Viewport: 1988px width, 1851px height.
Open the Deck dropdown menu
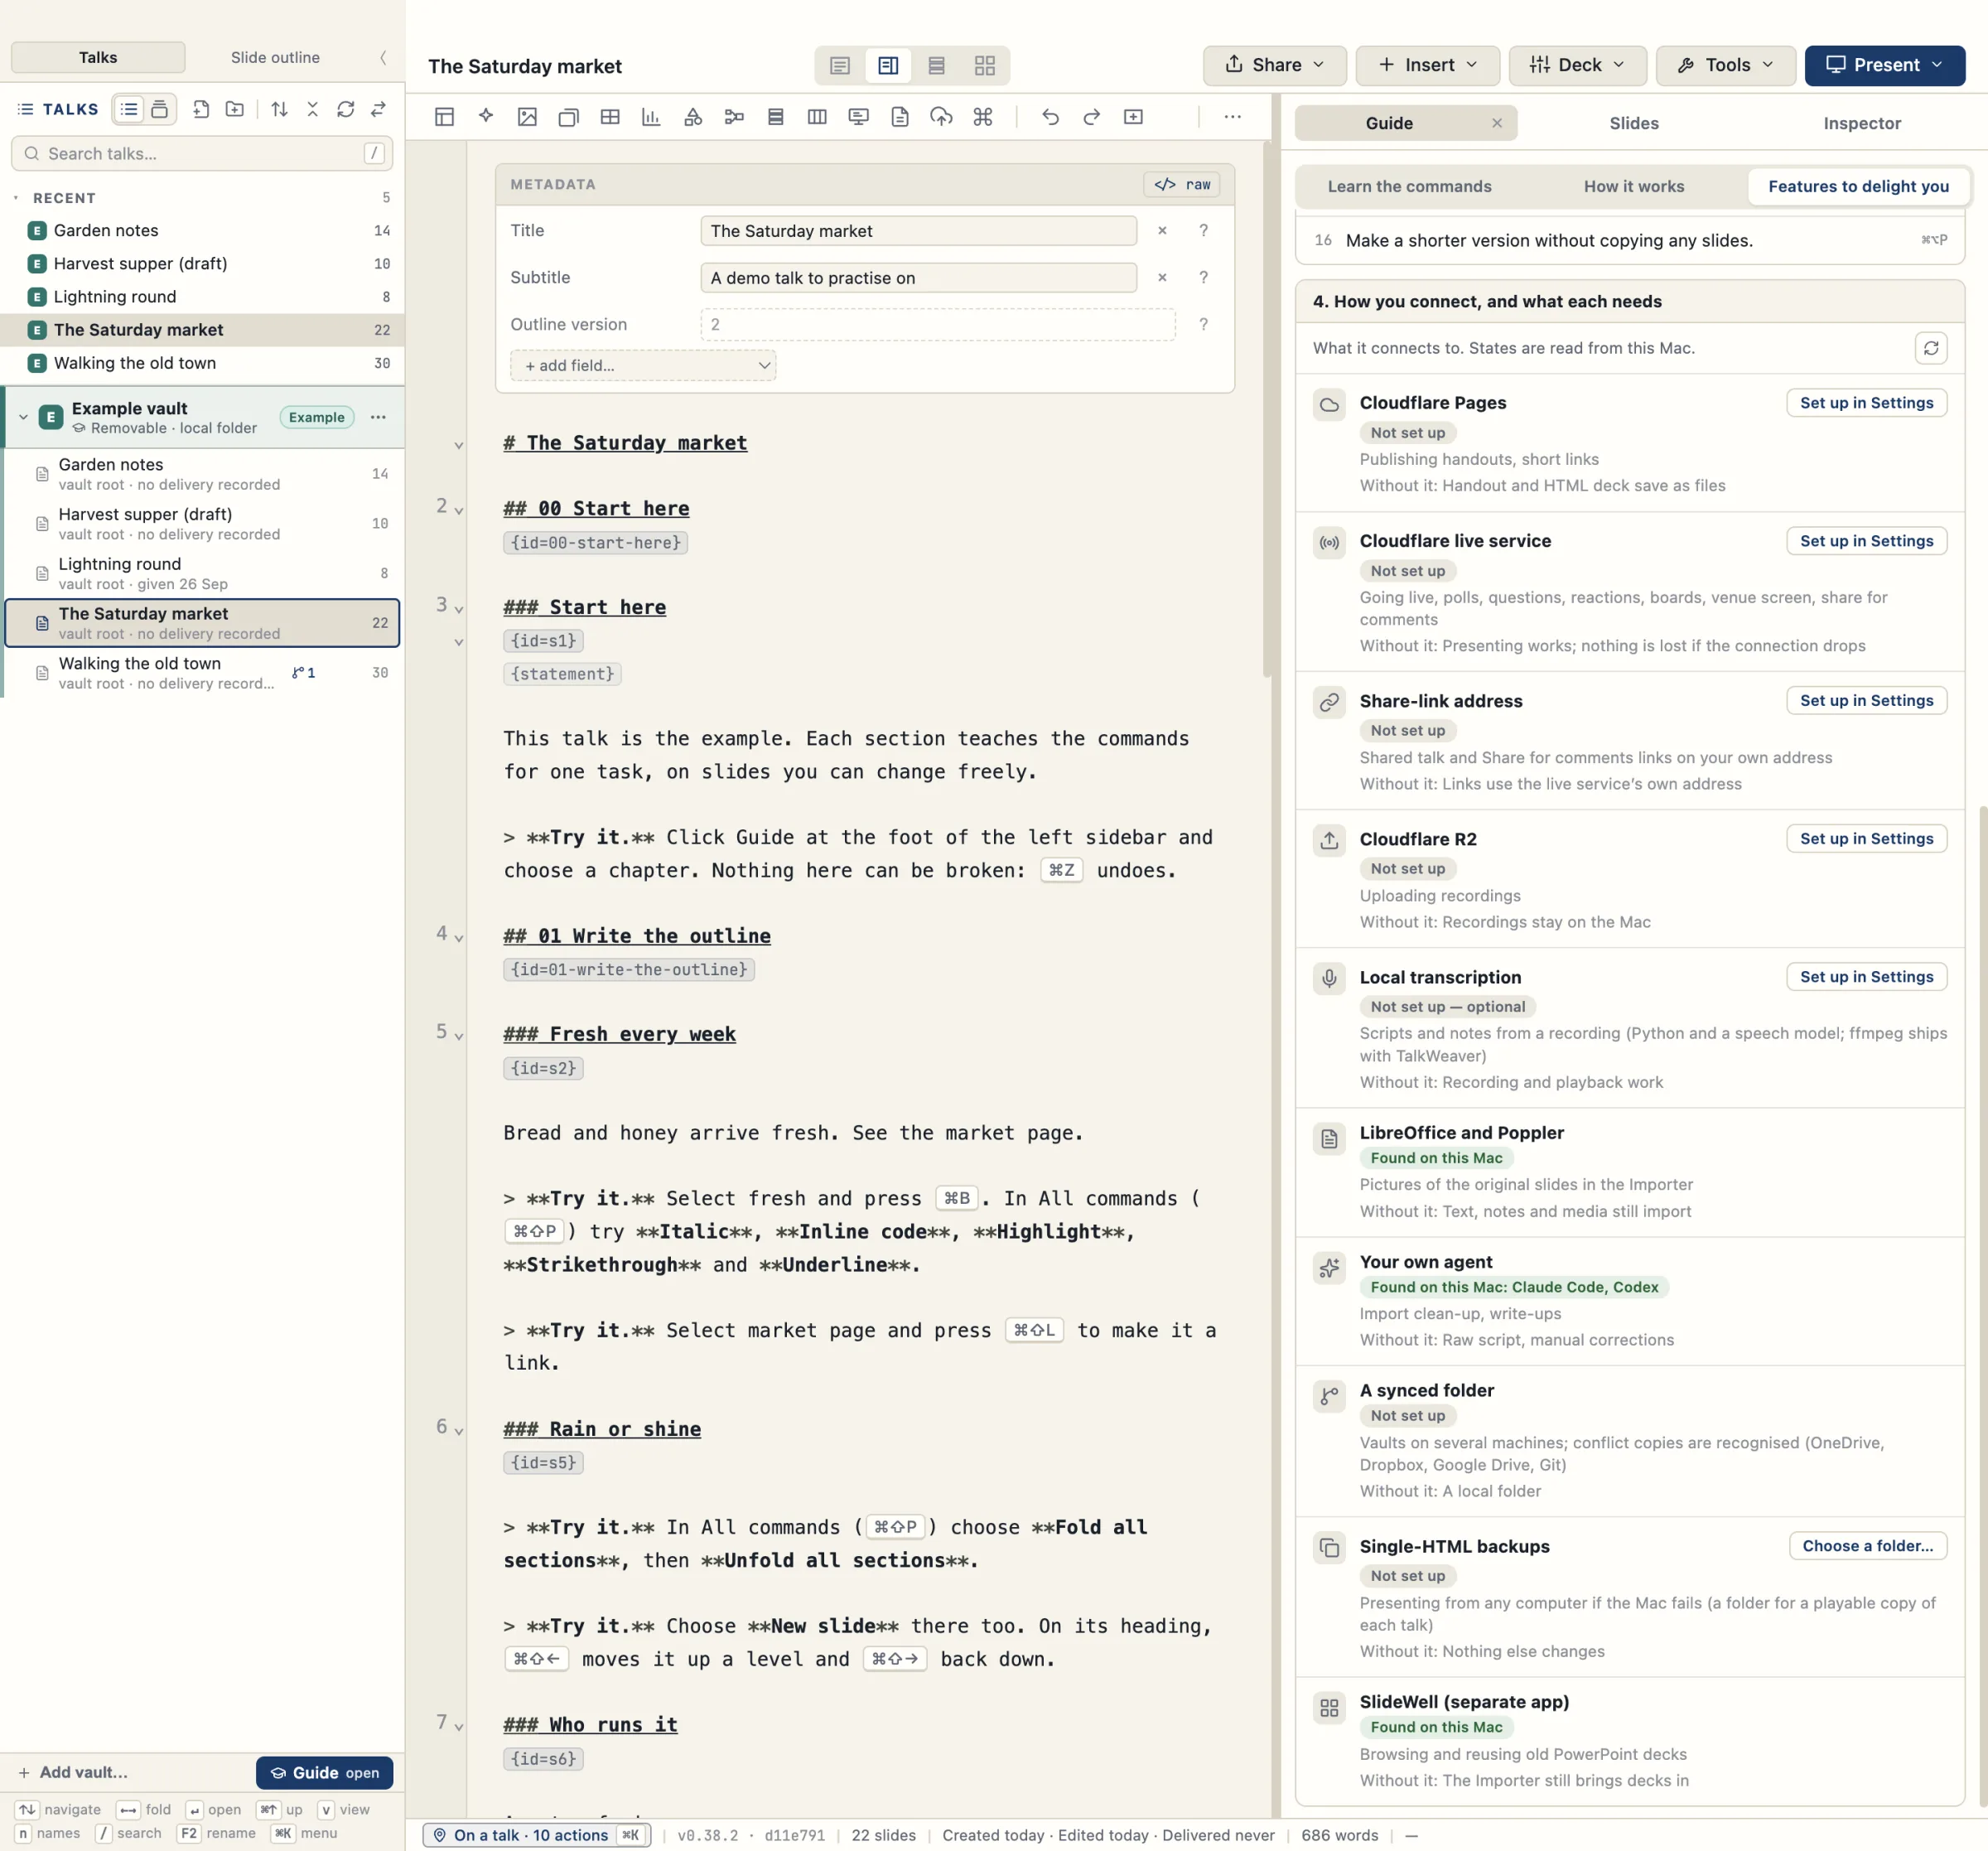pyautogui.click(x=1577, y=65)
